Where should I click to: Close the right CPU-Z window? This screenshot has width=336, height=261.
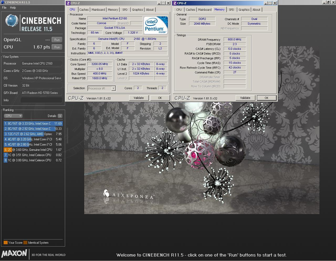(275, 3)
